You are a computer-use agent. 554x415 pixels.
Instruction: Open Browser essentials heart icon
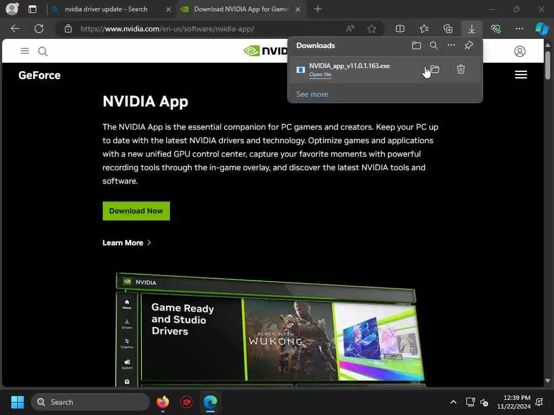click(496, 29)
